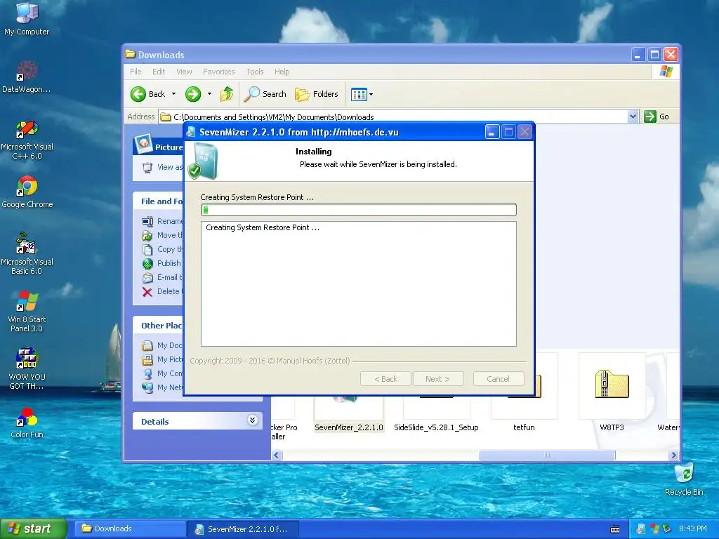Open the DataWagon desktop shortcut
719x539 pixels.
click(x=27, y=76)
